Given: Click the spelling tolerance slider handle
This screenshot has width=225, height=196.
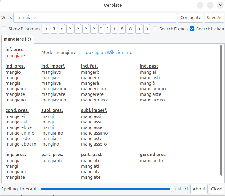Looking at the screenshot, I should click(173, 189).
